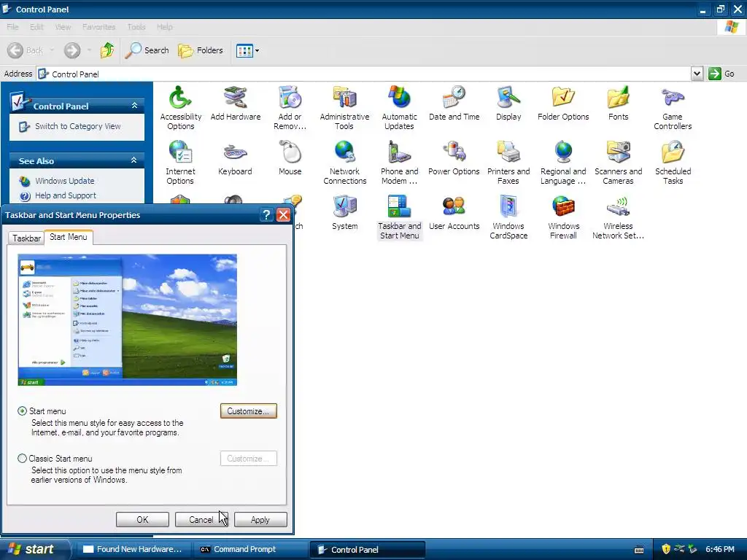
Task: Click OK in Taskbar properties dialog
Action: click(x=142, y=519)
